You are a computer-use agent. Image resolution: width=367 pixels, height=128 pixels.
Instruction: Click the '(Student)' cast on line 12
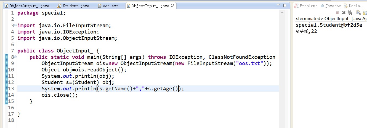point(89,82)
